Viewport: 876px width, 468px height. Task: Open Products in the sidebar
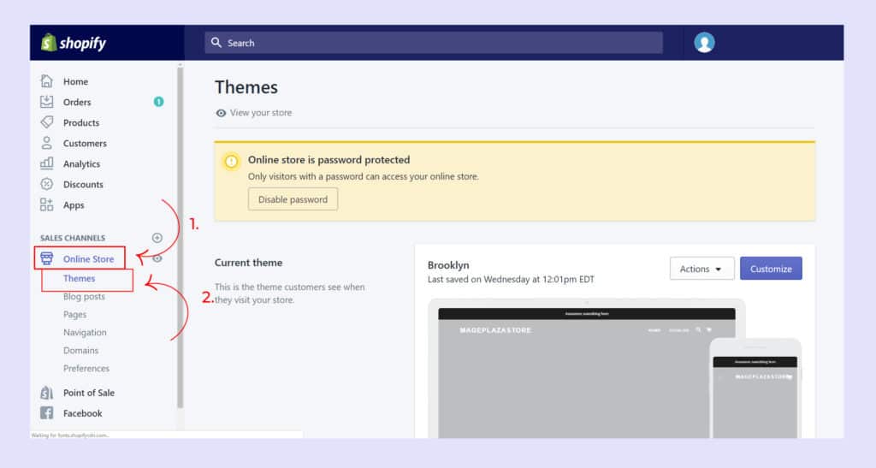tap(81, 123)
